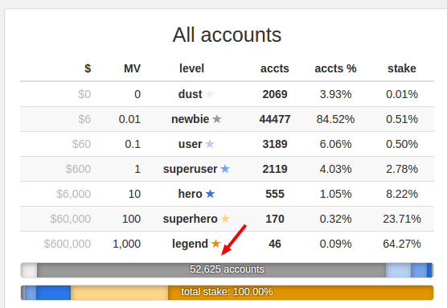Click the '0.01' MV value
This screenshot has height=308, width=447.
pos(129,119)
